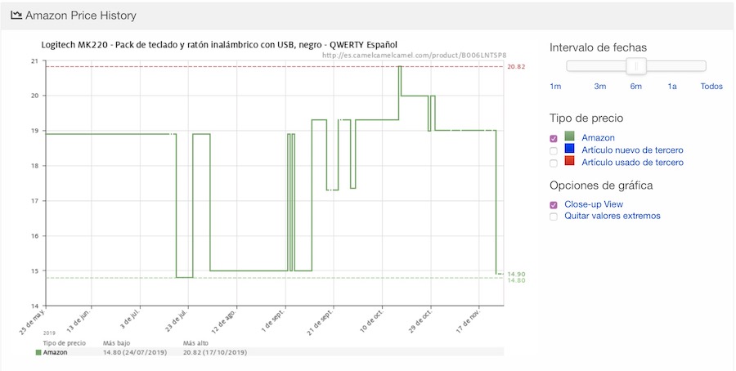This screenshot has height=371, width=736.
Task: Show the Todos date range
Action: click(711, 87)
